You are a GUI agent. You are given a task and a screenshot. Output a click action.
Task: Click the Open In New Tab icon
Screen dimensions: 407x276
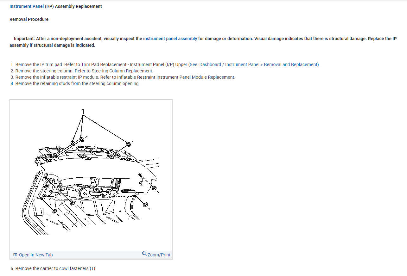pos(15,255)
